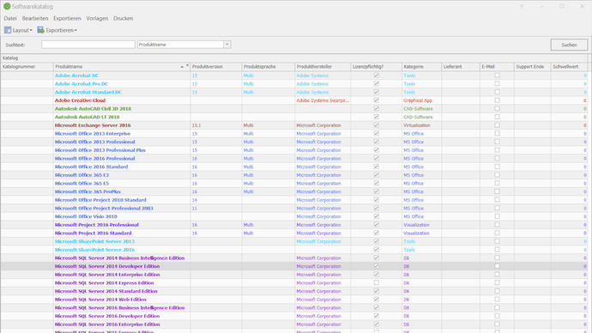Click the Layout toolbar icon
The height and width of the screenshot is (333, 592).
point(8,30)
